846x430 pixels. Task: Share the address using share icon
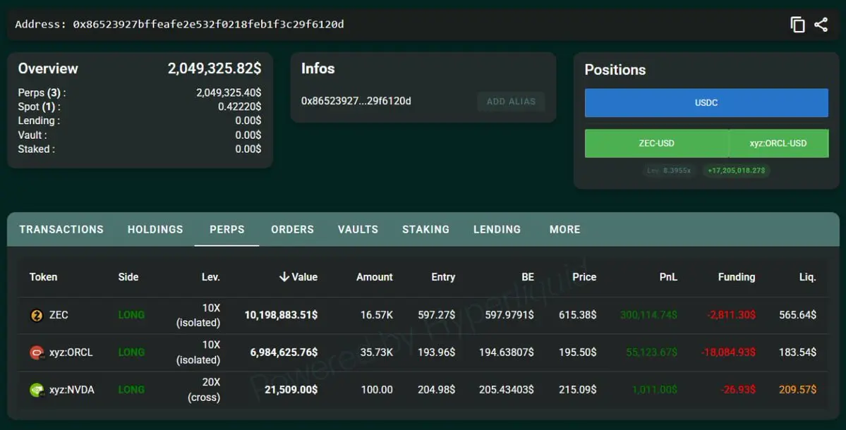821,25
